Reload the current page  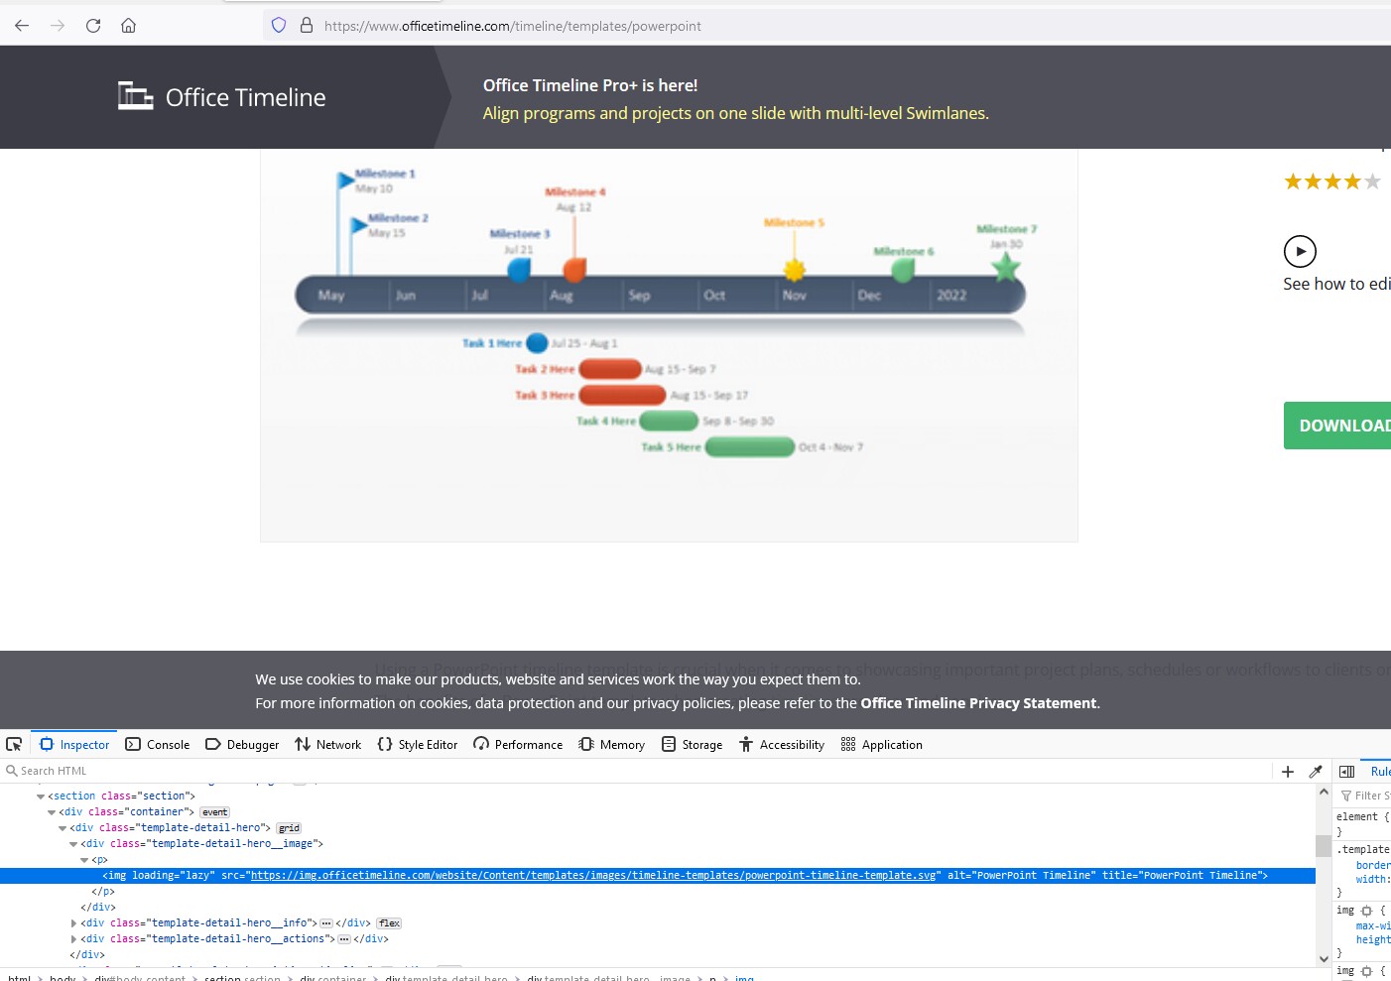point(93,26)
